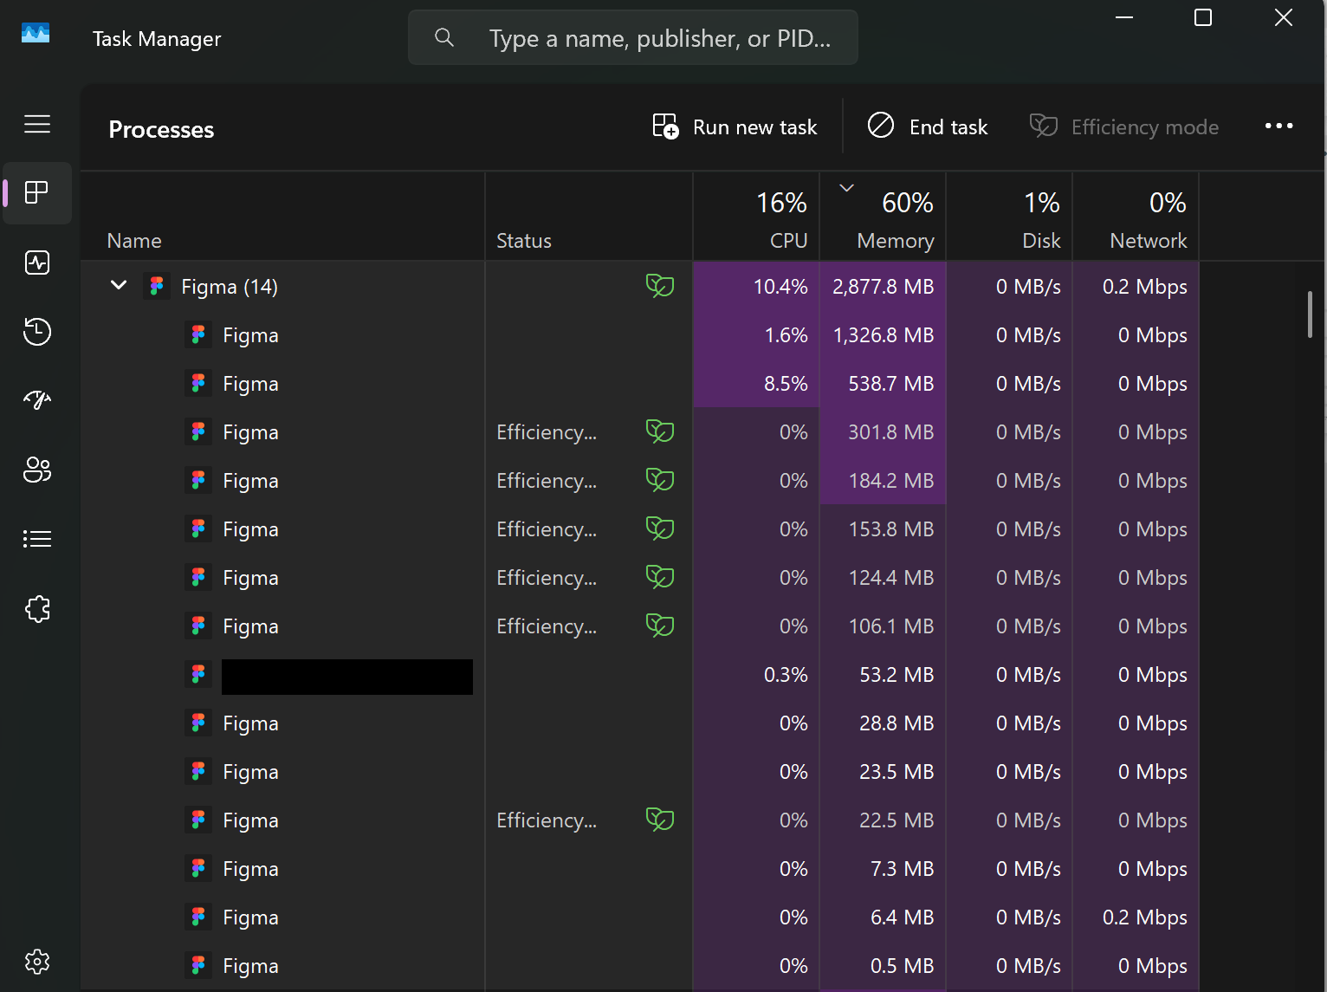
Task: Click the leaf icon on the 301.8 MB row
Action: click(660, 431)
